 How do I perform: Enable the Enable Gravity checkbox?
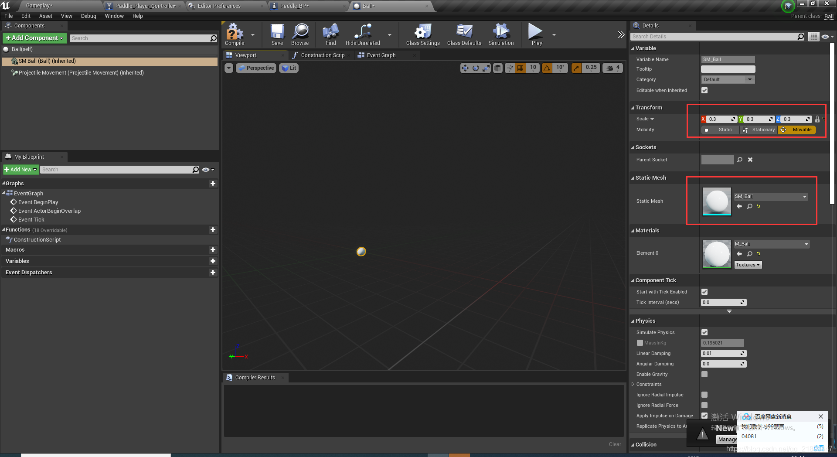[x=704, y=374]
